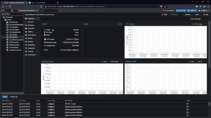The width and height of the screenshot is (211, 118).
Task: Open the More dropdown button
Action: pyautogui.click(x=198, y=14)
